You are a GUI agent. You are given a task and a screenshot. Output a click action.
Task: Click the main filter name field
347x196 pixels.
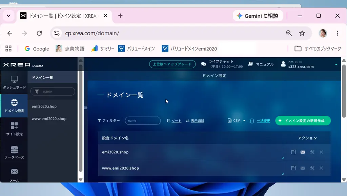coord(143,121)
